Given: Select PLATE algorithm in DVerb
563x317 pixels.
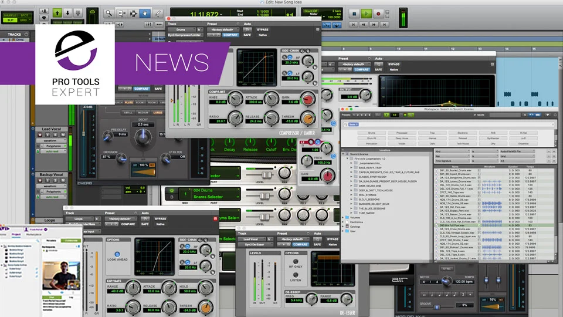Looking at the screenshot, I should [129, 102].
